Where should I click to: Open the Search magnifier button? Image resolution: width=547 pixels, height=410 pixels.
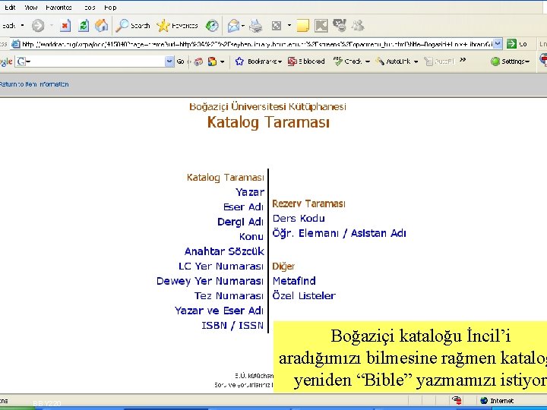point(132,26)
